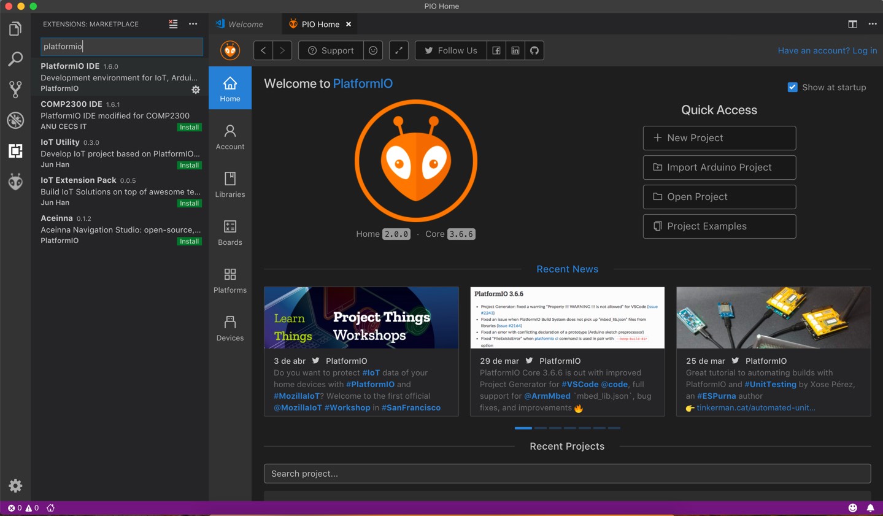Image resolution: width=883 pixels, height=516 pixels.
Task: Click the PlatformIO Home status bar icon
Action: [x=51, y=508]
